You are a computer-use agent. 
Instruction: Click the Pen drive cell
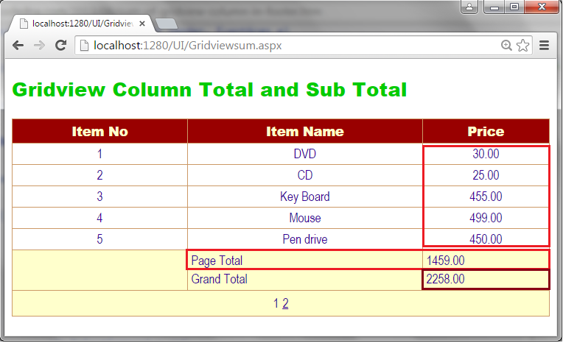point(305,239)
